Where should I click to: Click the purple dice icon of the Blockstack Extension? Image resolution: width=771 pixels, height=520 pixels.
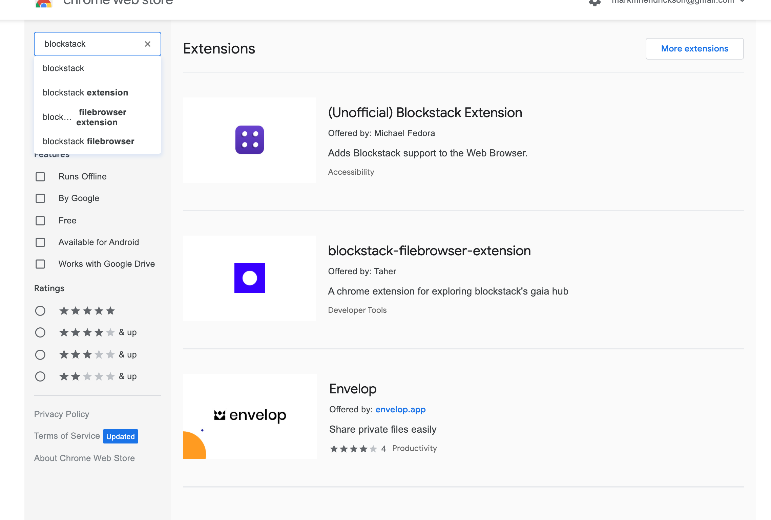point(249,139)
